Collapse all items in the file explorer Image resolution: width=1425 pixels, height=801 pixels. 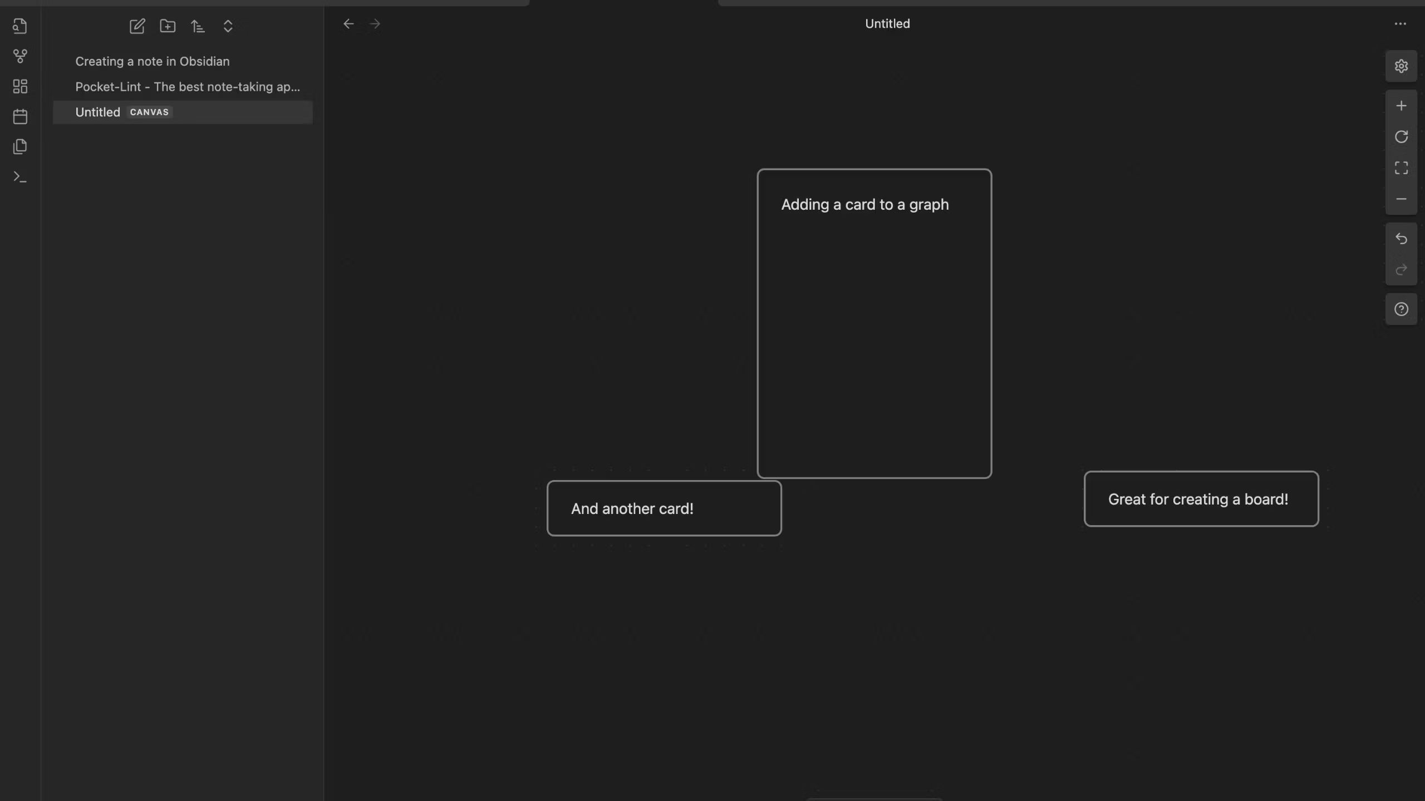click(228, 26)
